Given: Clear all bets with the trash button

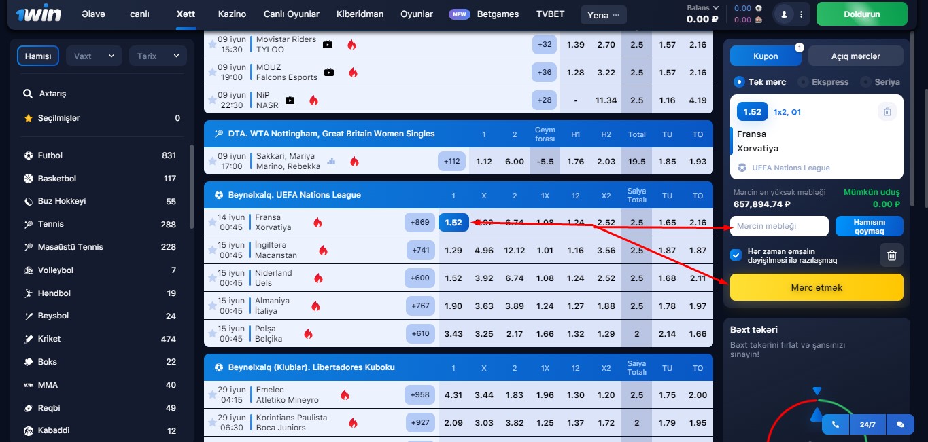Looking at the screenshot, I should click(x=891, y=255).
